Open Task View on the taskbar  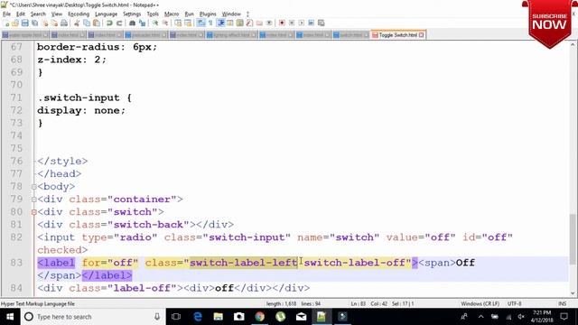176,317
